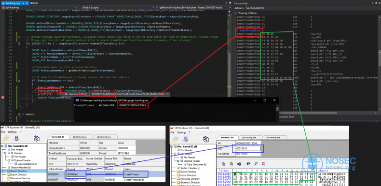Collapse Nt Headers node in export-table CFF window

tap(5, 153)
